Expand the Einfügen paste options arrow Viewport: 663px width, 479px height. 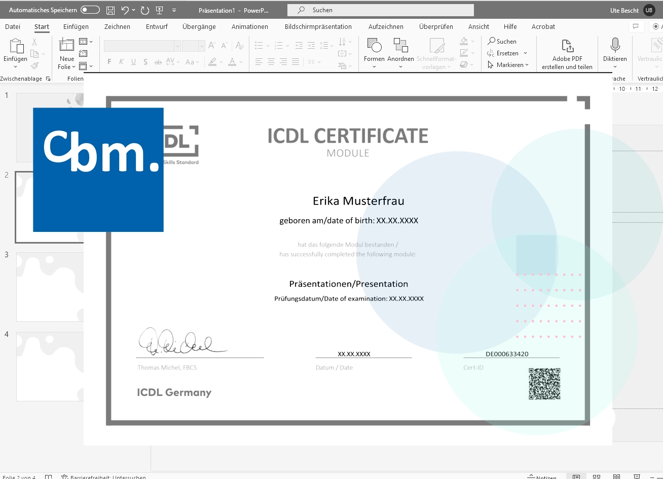pos(15,66)
